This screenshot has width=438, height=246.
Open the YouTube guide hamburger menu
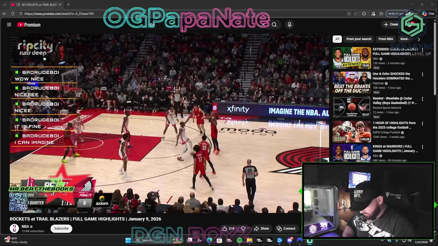(9, 25)
